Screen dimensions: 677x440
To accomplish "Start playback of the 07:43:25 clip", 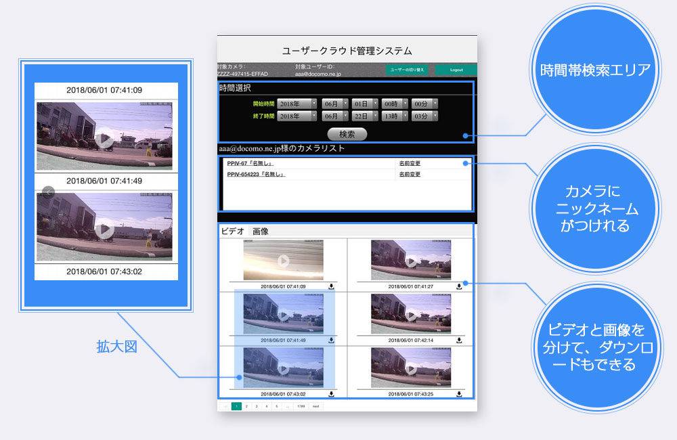I will click(411, 368).
